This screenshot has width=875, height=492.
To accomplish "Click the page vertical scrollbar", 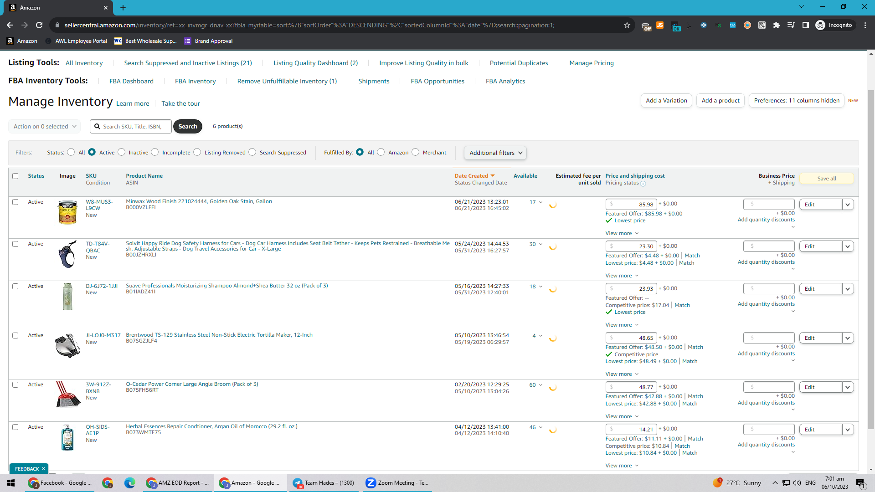I will (871, 260).
